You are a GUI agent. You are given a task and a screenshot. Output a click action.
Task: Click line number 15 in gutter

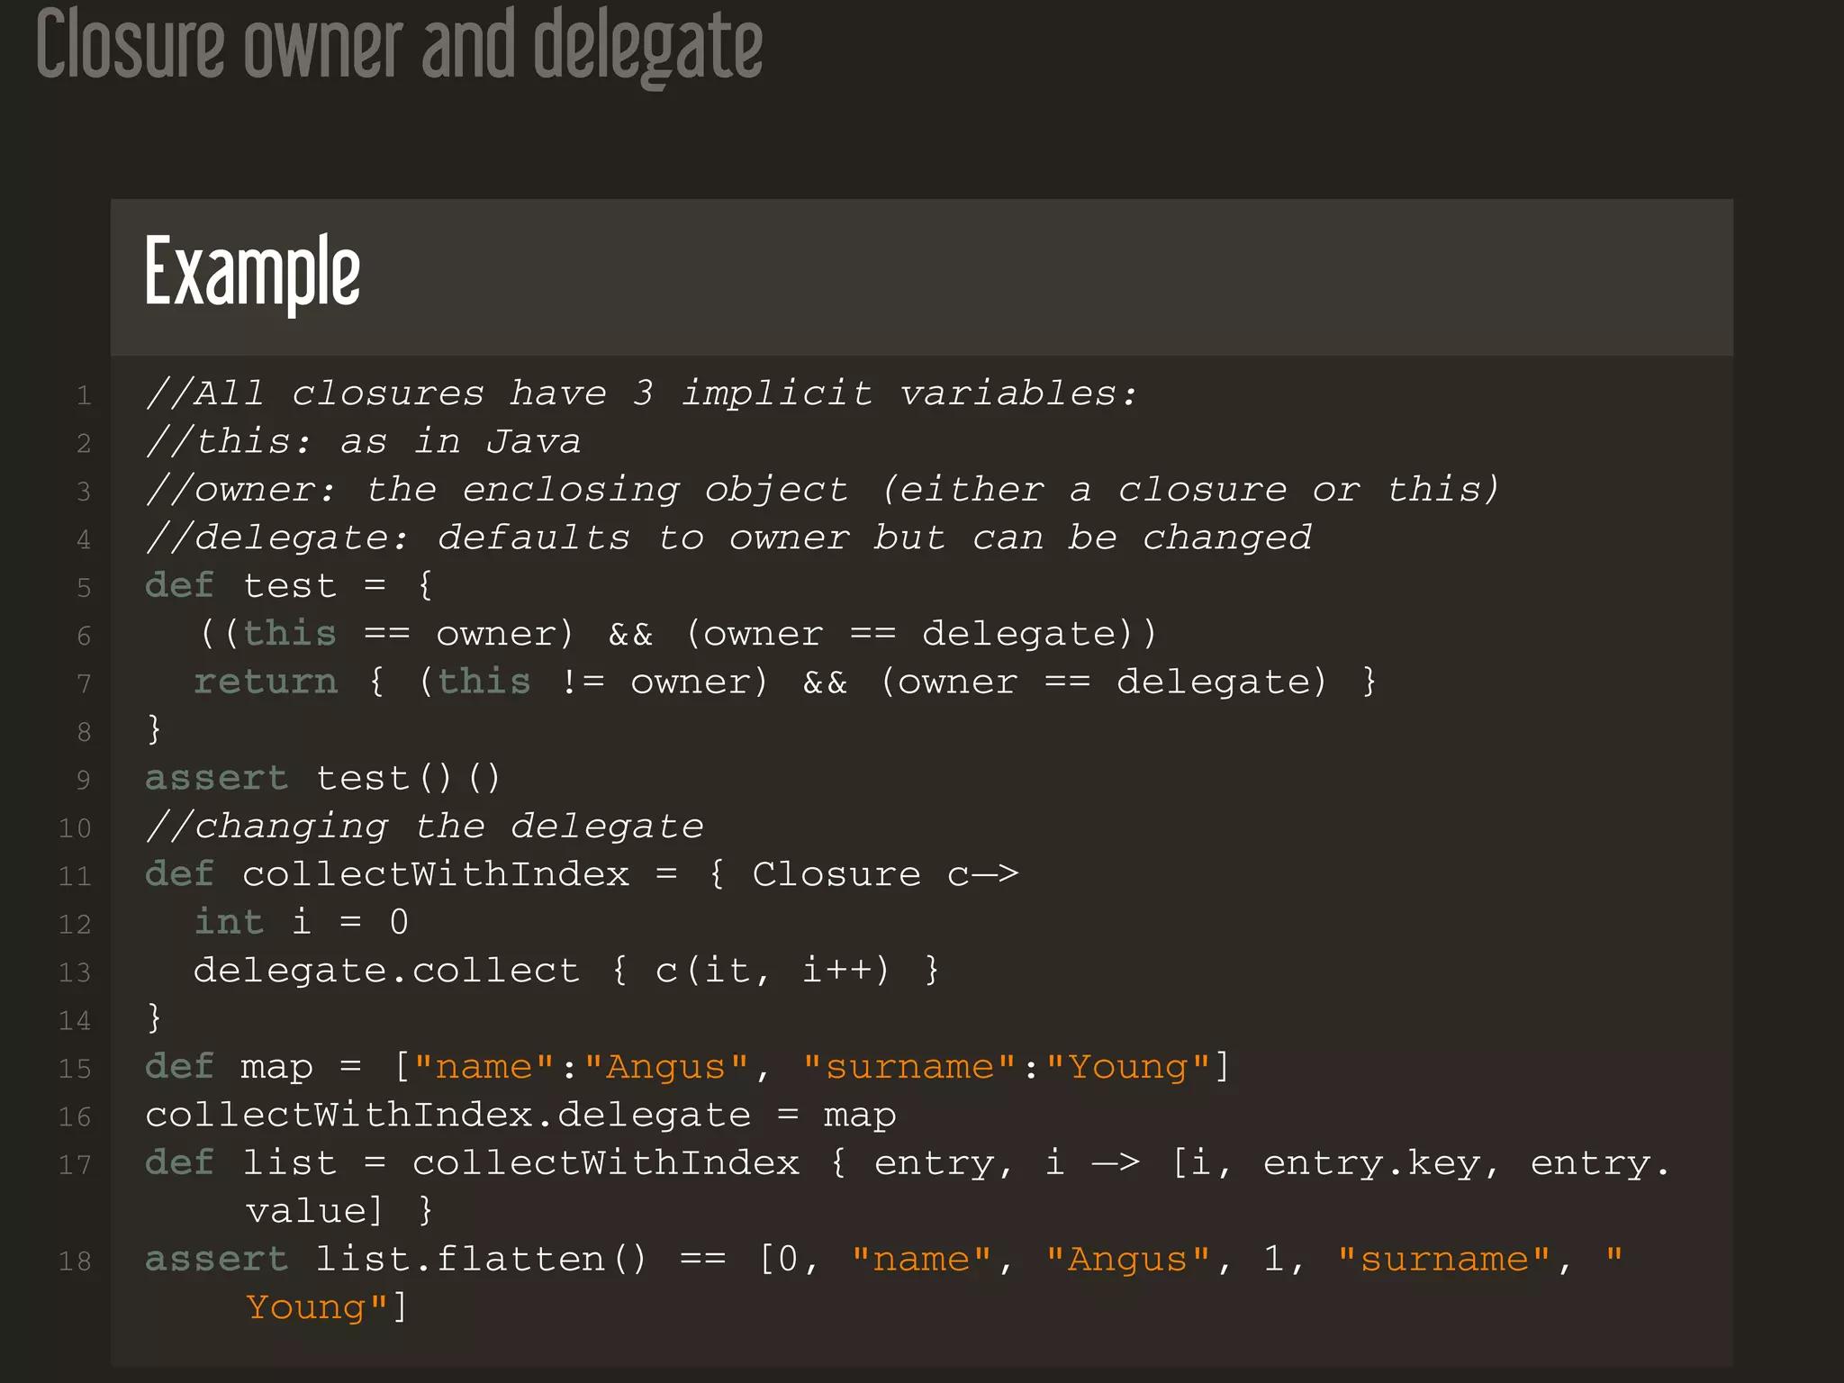tap(76, 1069)
